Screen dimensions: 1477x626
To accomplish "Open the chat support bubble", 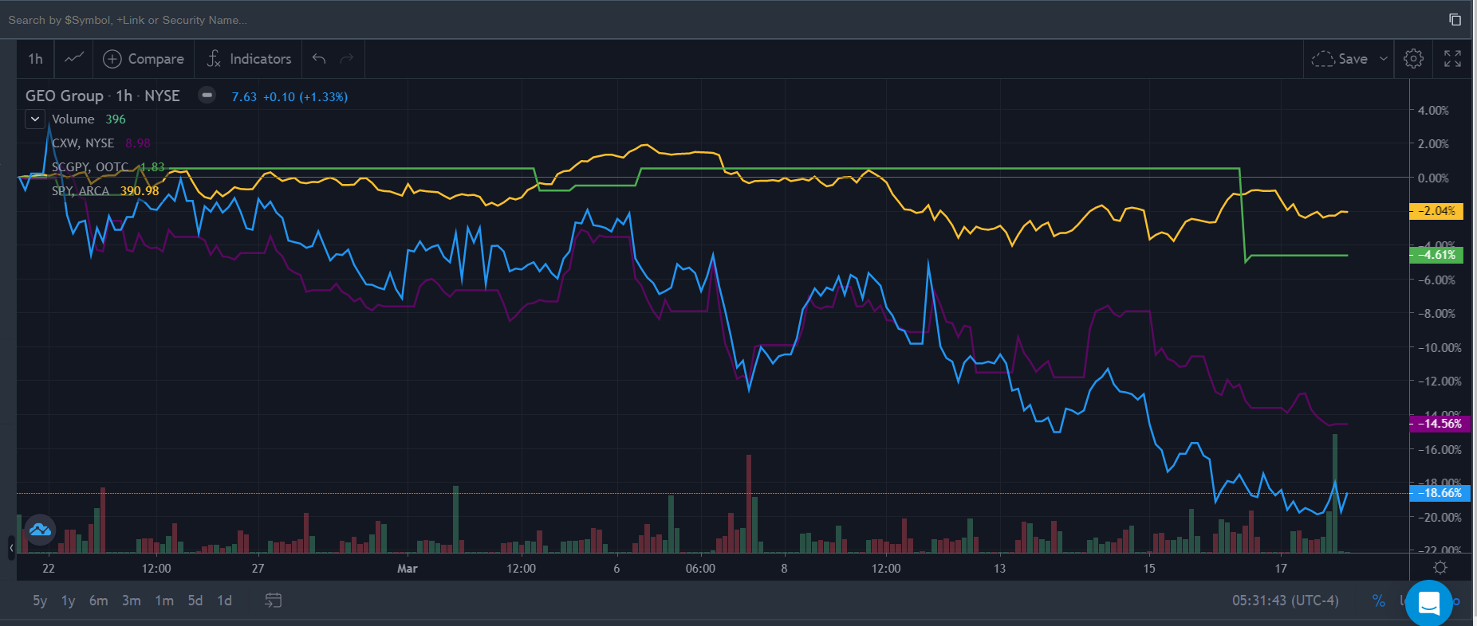I will (x=1429, y=604).
